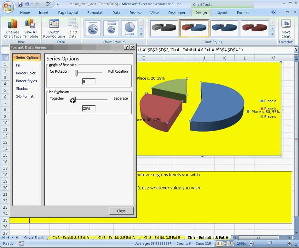Open the Page Layout ribbon tab
Screen dimensions: 299x248
(x=68, y=13)
